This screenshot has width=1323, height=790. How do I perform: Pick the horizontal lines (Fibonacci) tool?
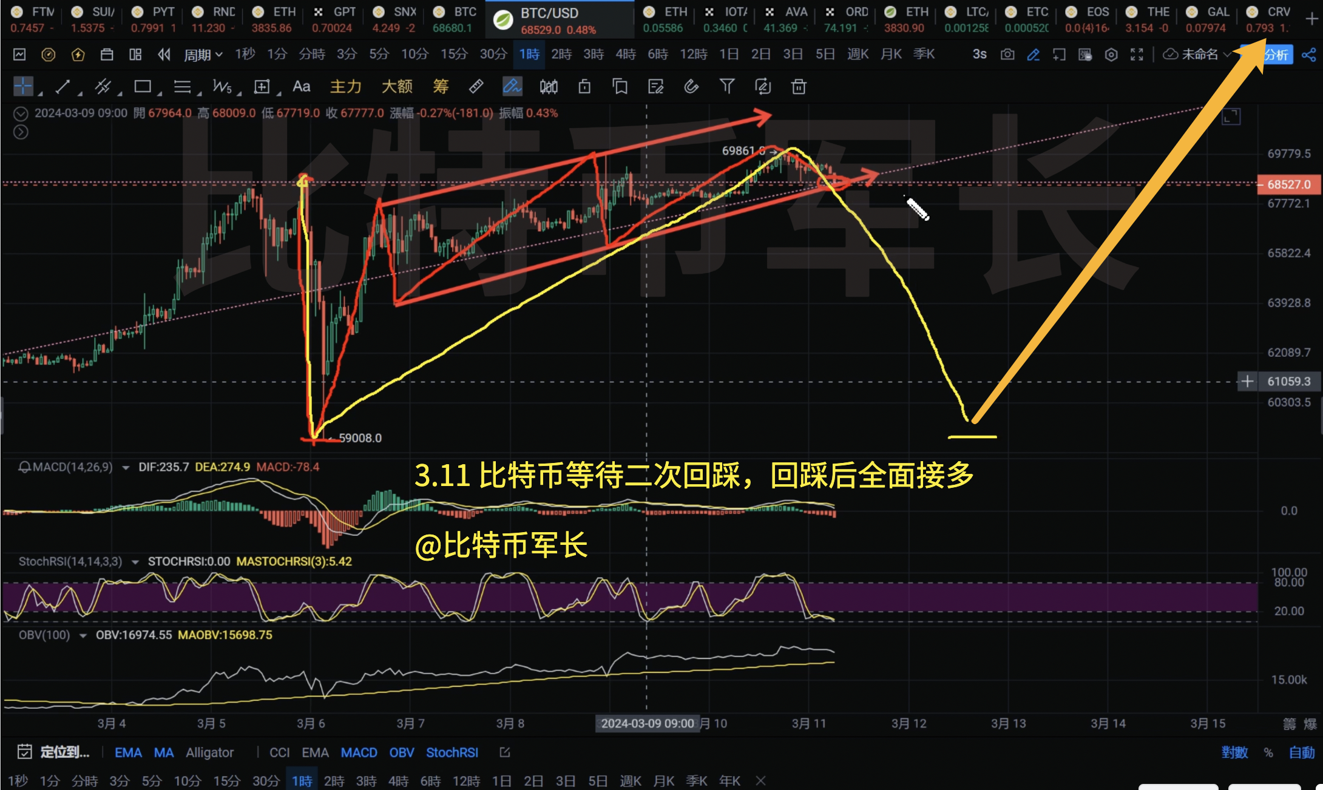click(182, 87)
